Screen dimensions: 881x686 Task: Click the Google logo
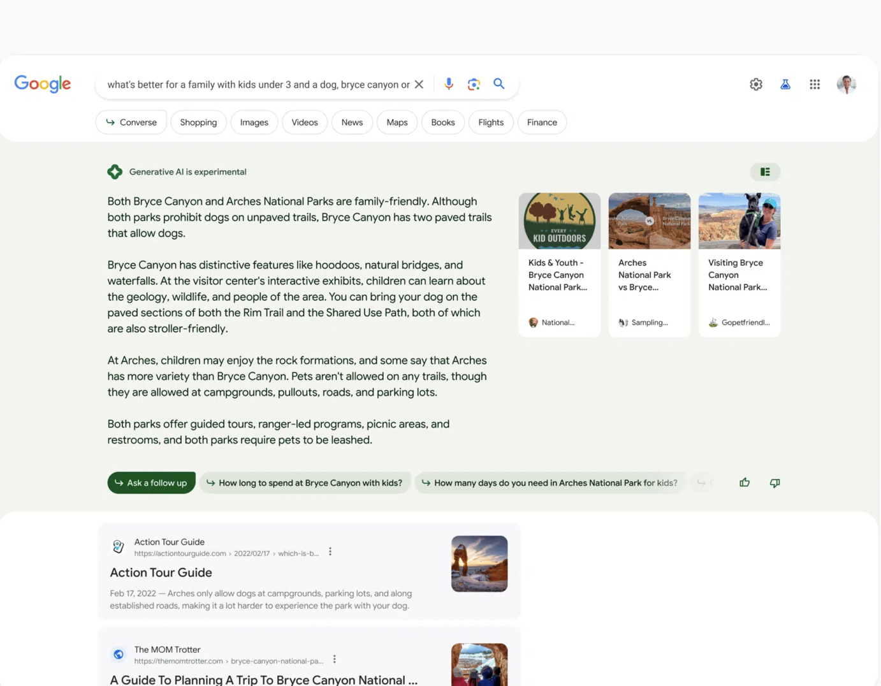[x=43, y=84]
